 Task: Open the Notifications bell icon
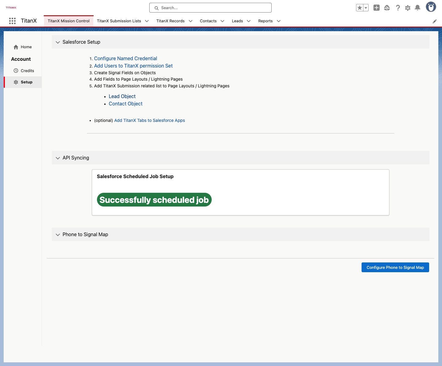pyautogui.click(x=418, y=8)
